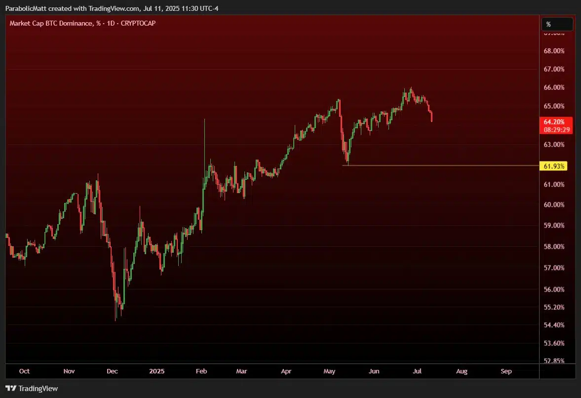Click the 65.00% value on the price scale
Viewport: 581px width, 398px height.
click(x=554, y=106)
